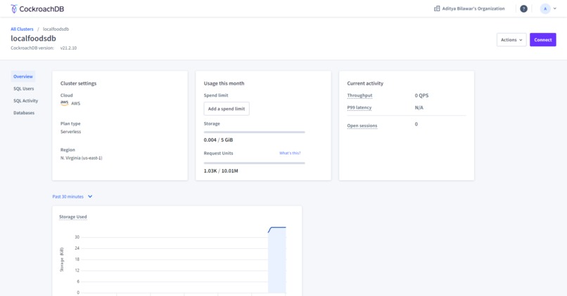Open the help question mark icon
This screenshot has height=296, width=567.
(x=523, y=8)
